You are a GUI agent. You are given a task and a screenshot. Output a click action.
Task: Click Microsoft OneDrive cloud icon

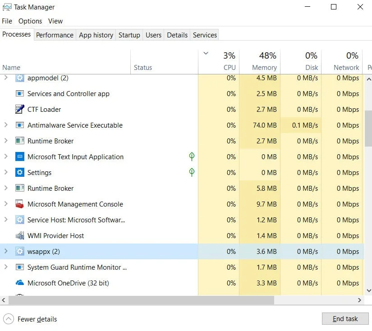20,283
